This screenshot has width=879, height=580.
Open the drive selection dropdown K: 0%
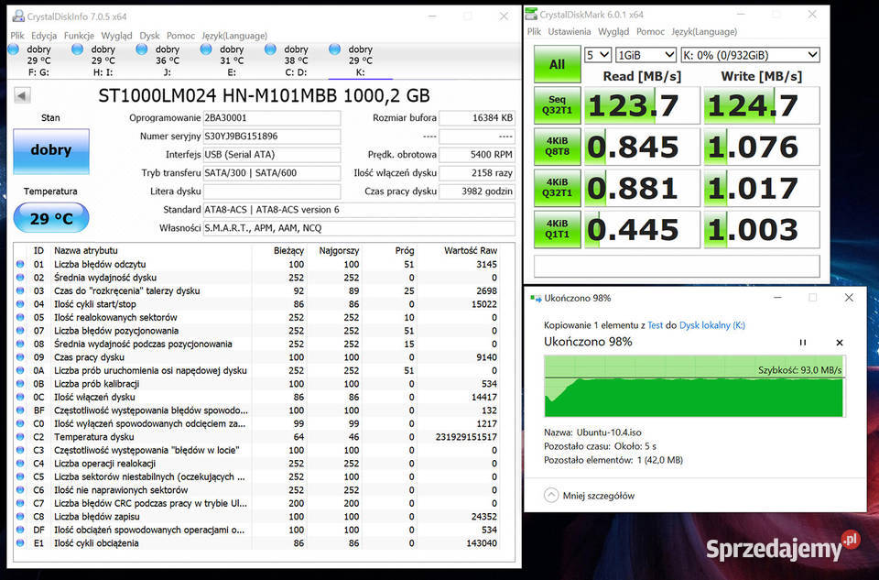point(750,55)
